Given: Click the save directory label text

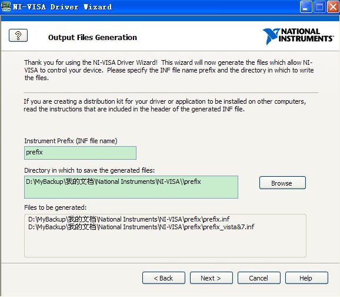Looking at the screenshot, I should tap(89, 170).
